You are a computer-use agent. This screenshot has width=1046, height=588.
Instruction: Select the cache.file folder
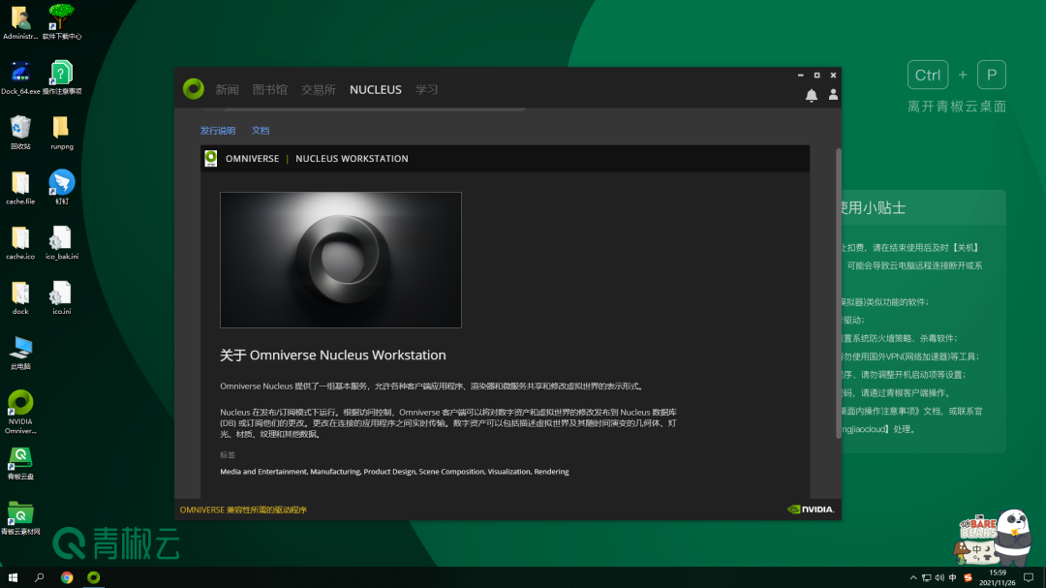pos(20,188)
